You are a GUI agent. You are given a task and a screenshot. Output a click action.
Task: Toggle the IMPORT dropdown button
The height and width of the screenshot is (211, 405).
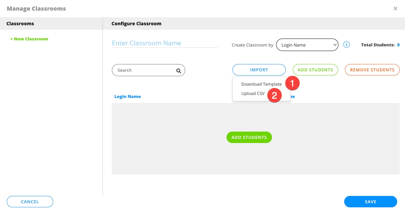259,70
